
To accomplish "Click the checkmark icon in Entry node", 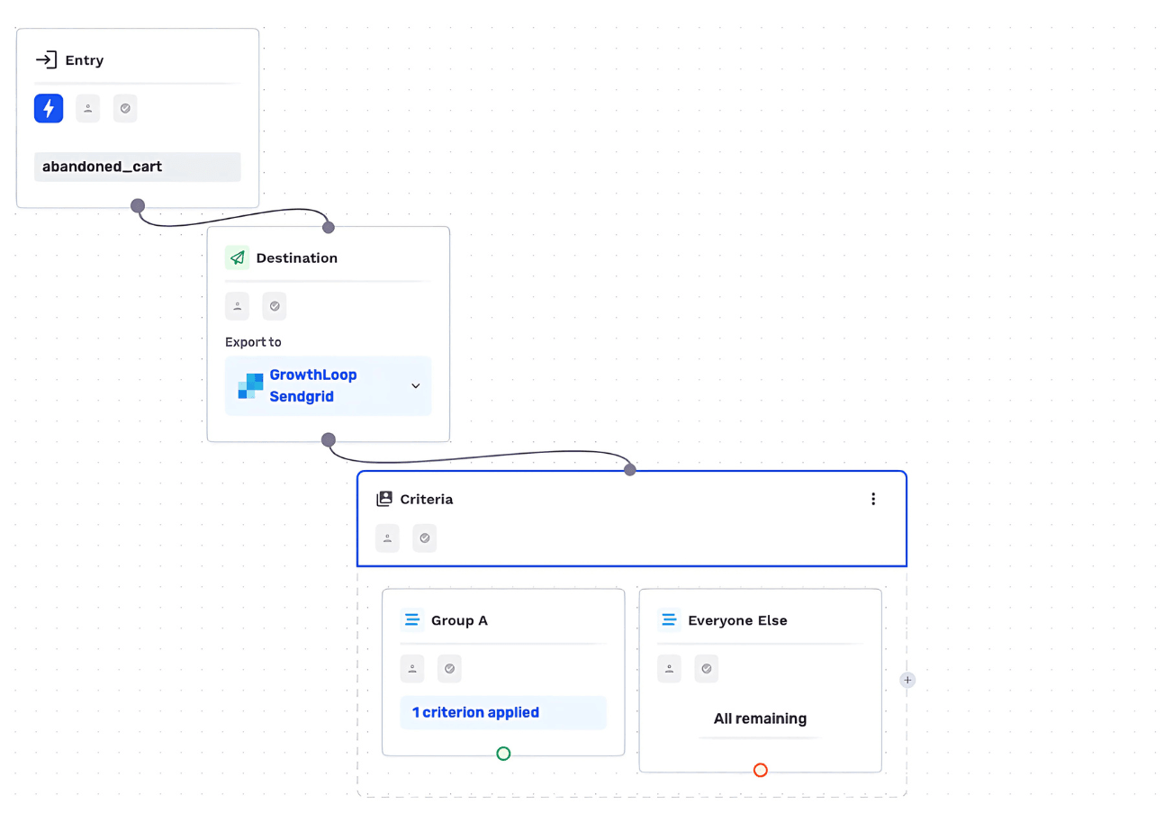I will point(125,108).
